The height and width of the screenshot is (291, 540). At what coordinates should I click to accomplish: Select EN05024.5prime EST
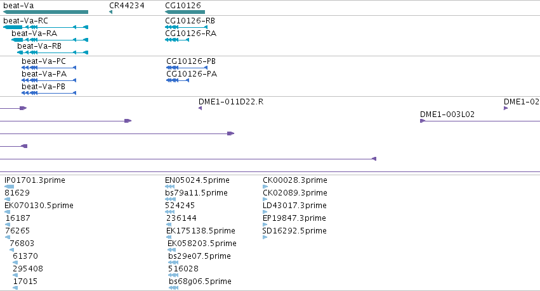click(x=170, y=187)
